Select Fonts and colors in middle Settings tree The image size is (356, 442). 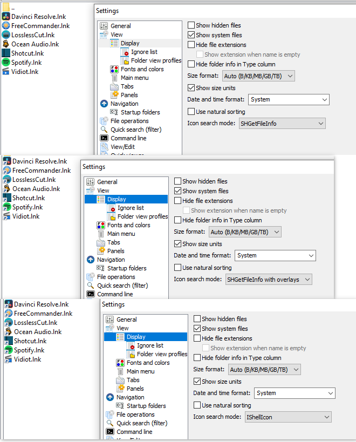tap(129, 225)
